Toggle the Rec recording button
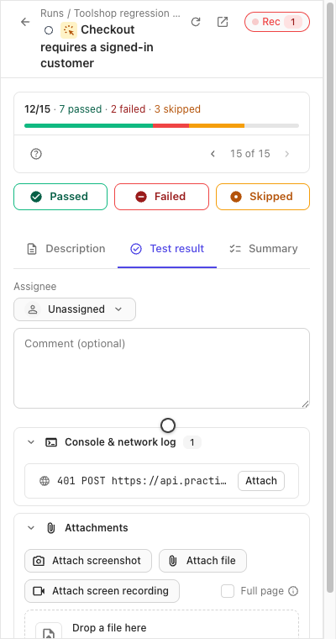Viewport: 336px width, 639px height. (x=277, y=22)
